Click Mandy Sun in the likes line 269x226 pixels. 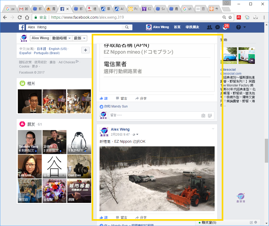(120, 106)
